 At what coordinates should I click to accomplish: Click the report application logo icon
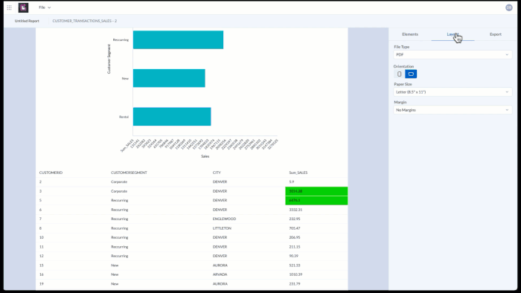point(23,7)
